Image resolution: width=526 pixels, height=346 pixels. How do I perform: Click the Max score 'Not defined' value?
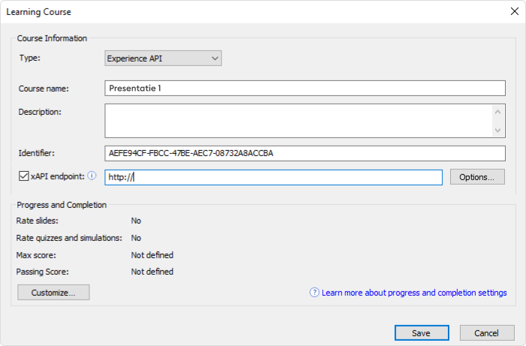click(x=152, y=255)
